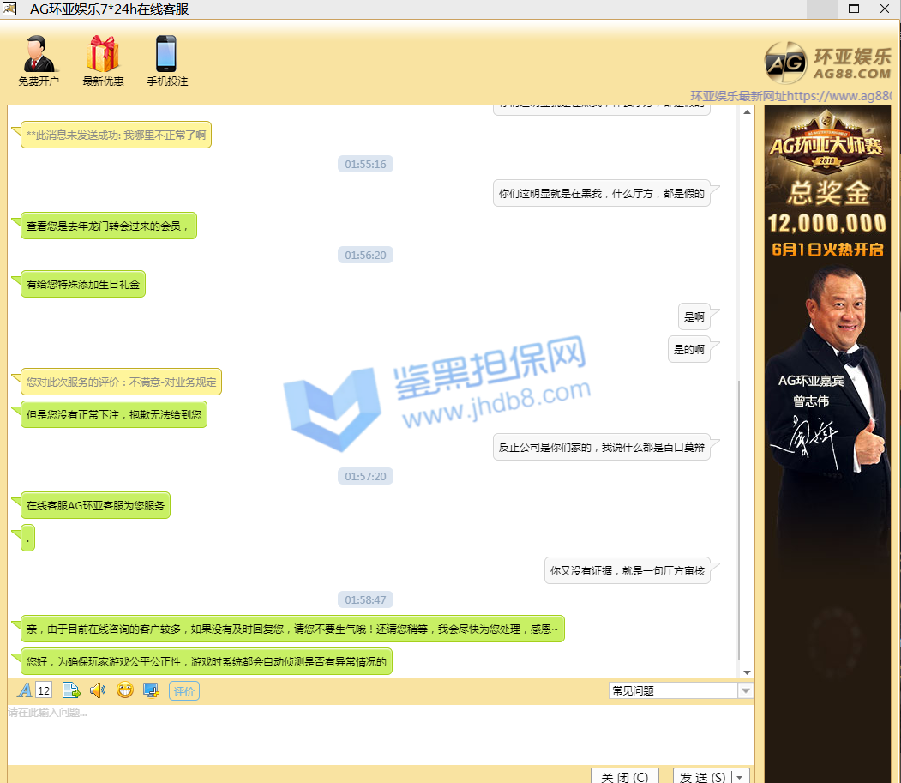Open the 最新优惠 gift box icon
This screenshot has width=901, height=783.
click(103, 55)
